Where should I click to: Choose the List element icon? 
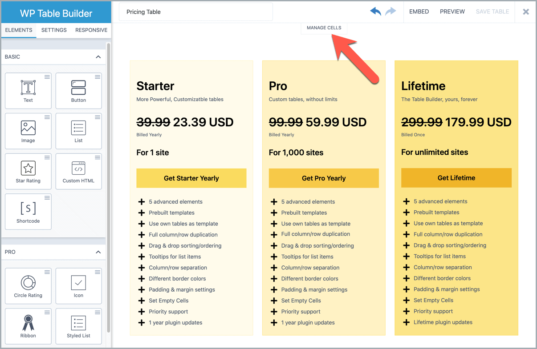(x=78, y=128)
